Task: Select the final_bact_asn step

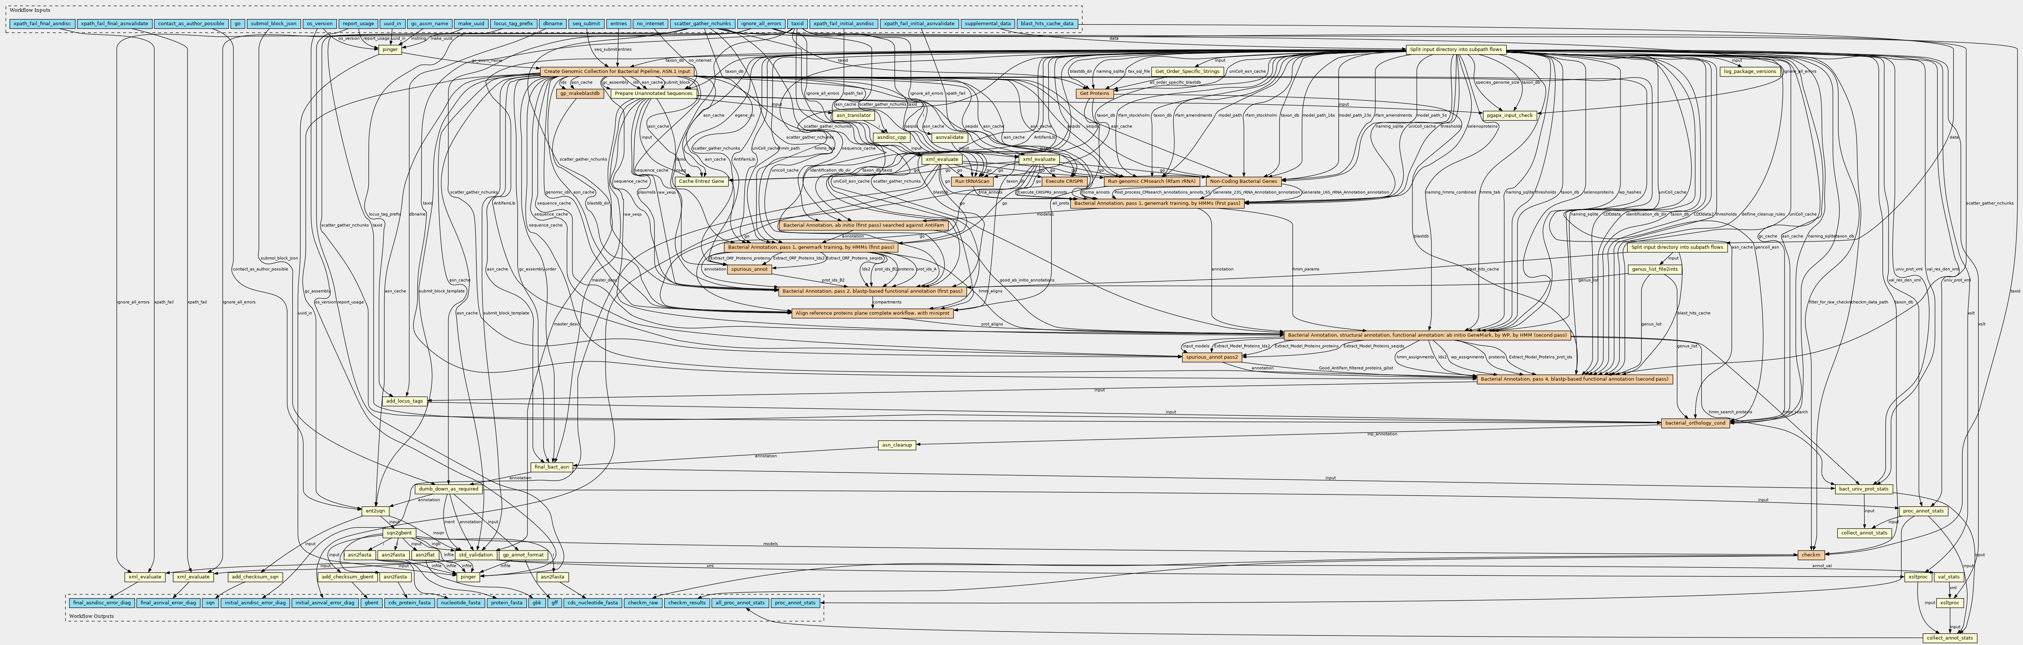Action: (551, 467)
